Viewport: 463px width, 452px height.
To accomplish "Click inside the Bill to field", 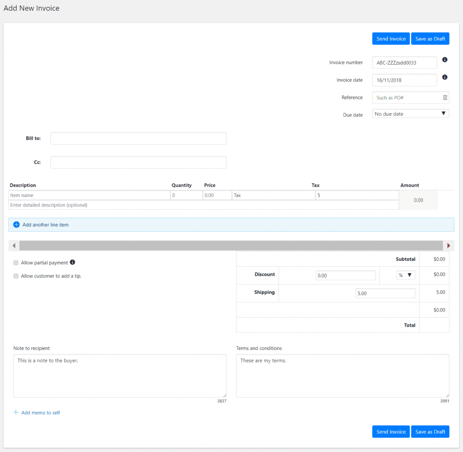I will coord(138,138).
